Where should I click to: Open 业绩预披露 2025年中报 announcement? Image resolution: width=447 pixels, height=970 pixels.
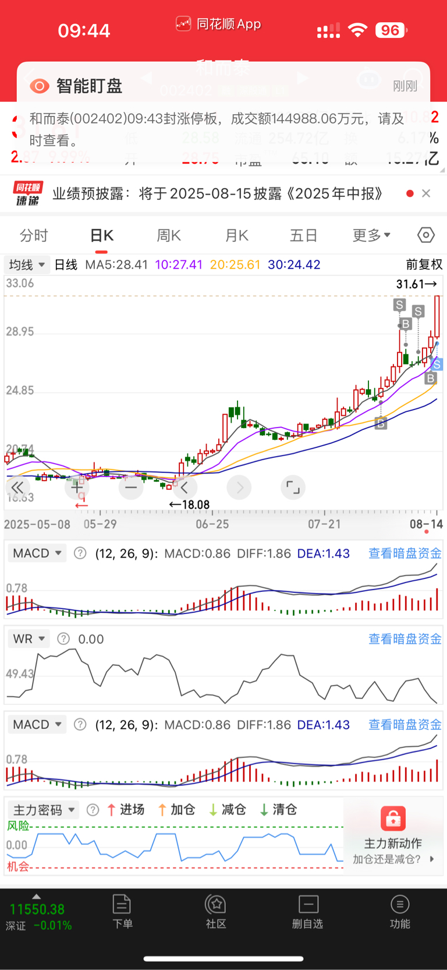point(218,193)
